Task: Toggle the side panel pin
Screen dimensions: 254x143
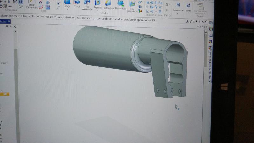Action: [x=11, y=27]
